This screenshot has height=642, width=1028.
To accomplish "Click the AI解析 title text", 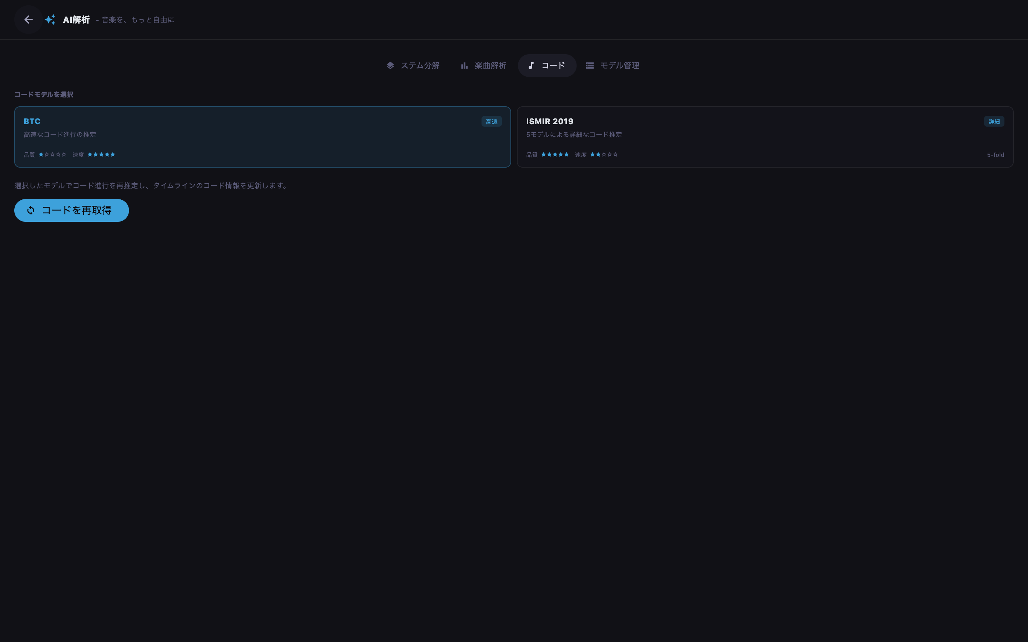I will coord(76,20).
